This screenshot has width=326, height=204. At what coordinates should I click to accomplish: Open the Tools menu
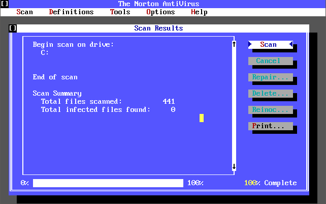pos(120,12)
